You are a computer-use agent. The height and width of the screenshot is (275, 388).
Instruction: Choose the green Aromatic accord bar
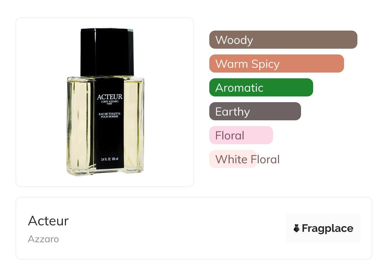point(261,88)
